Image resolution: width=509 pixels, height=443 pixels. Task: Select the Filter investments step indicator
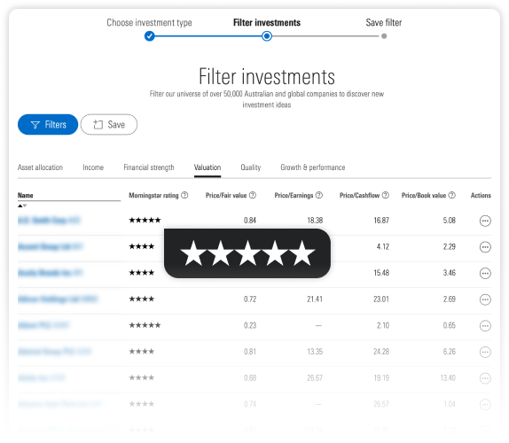(267, 36)
